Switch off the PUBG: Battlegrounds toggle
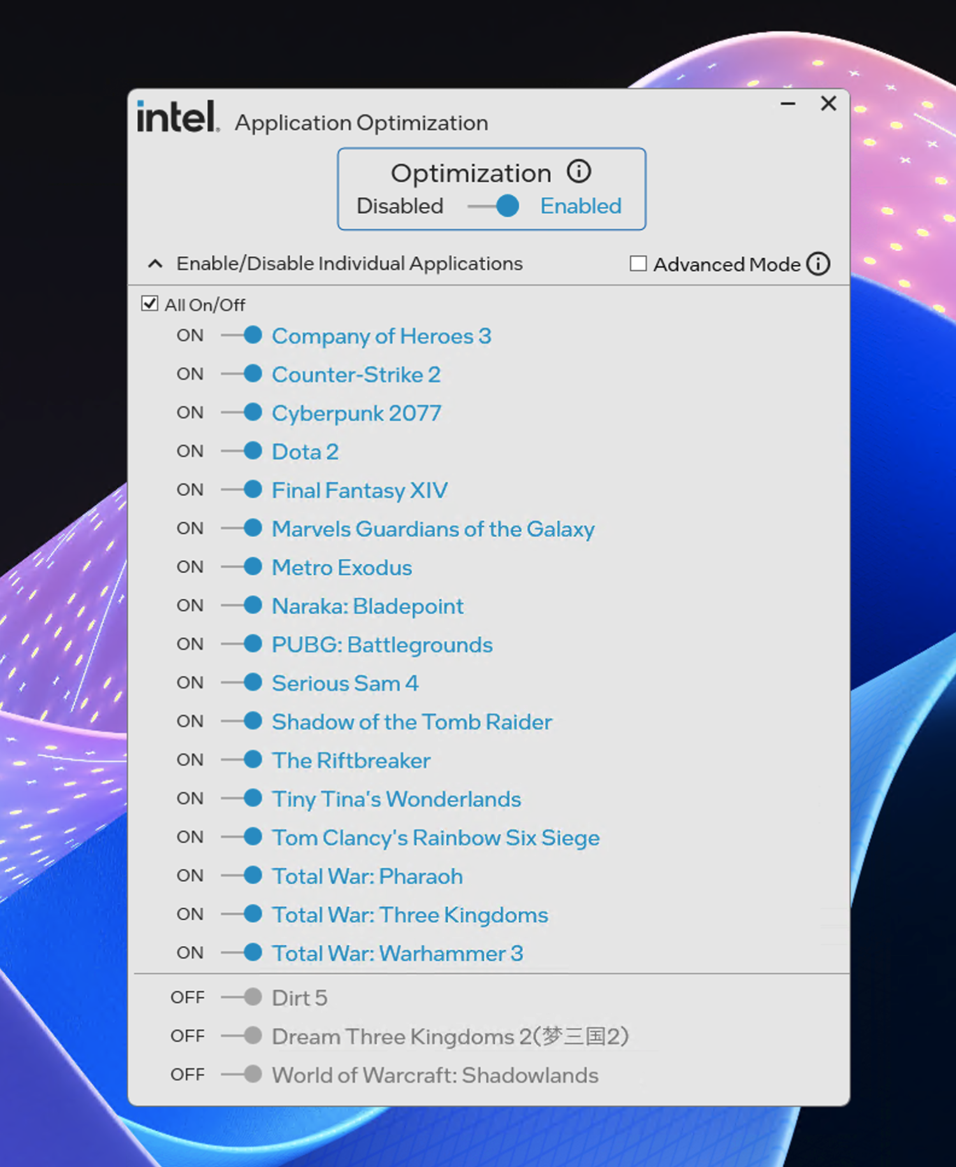 [x=242, y=644]
